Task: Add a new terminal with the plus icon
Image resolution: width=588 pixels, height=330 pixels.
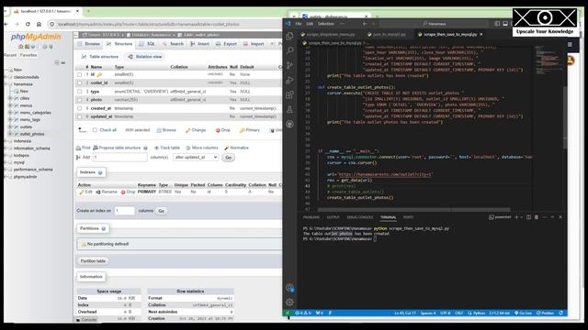Action: [516, 217]
